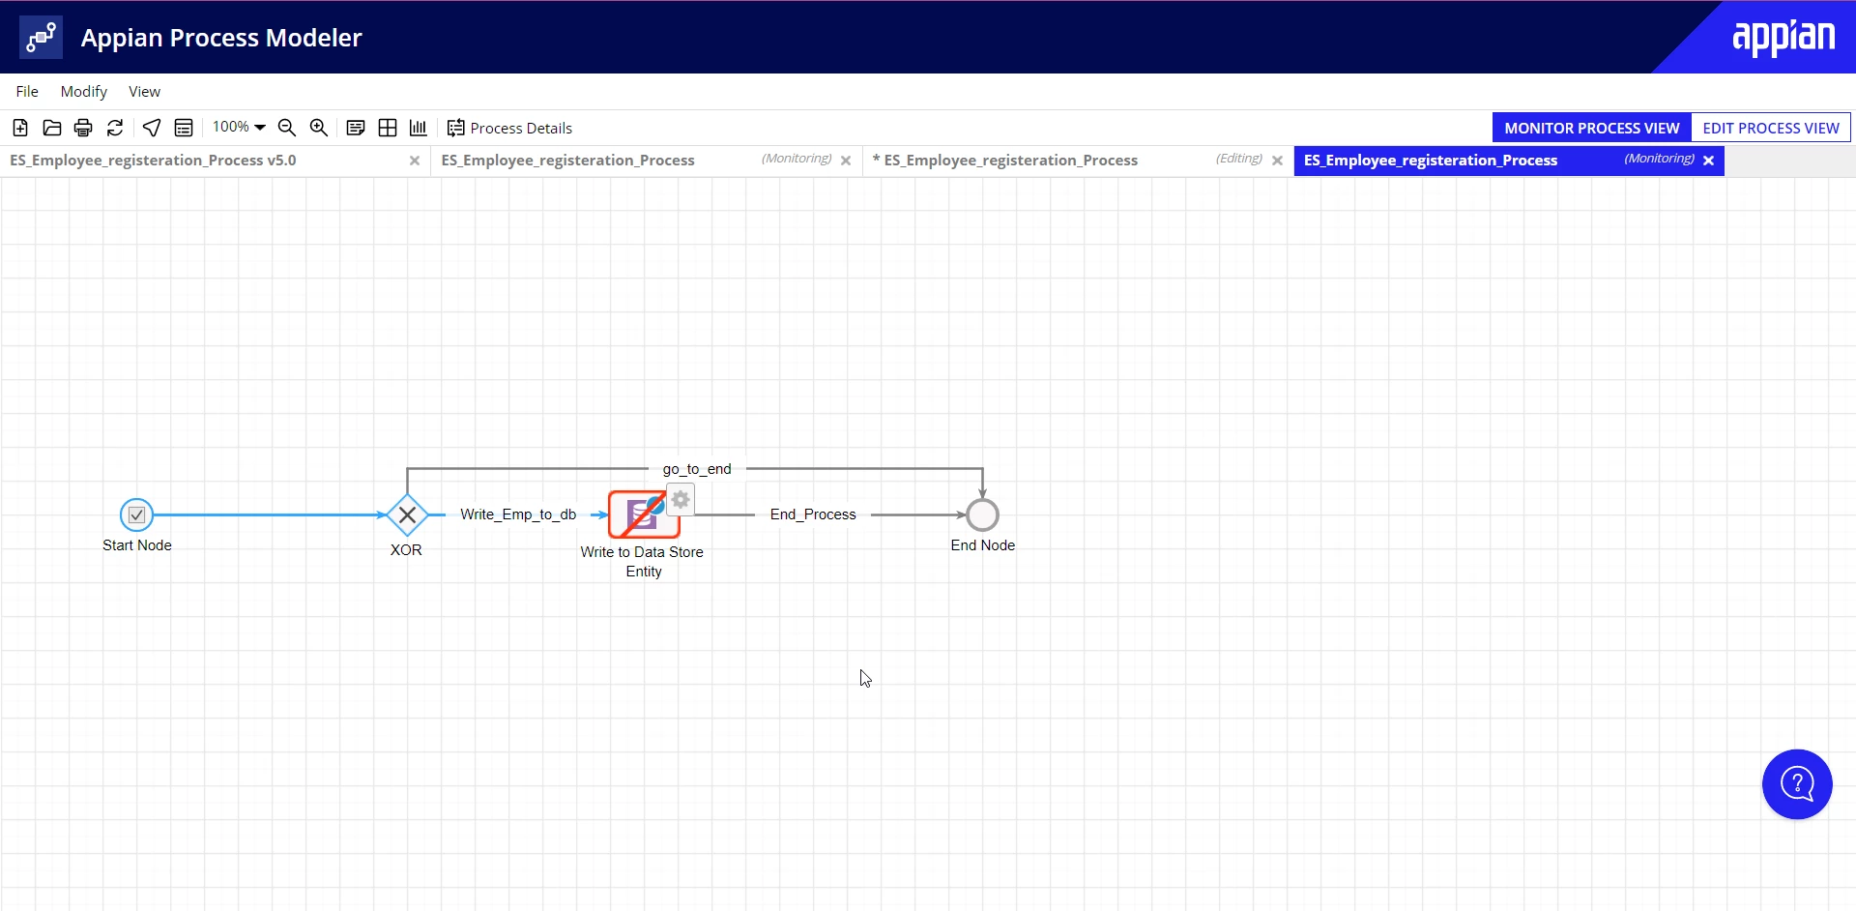Image resolution: width=1856 pixels, height=911 pixels.
Task: Close the active Monitoring tab
Action: click(x=1709, y=161)
